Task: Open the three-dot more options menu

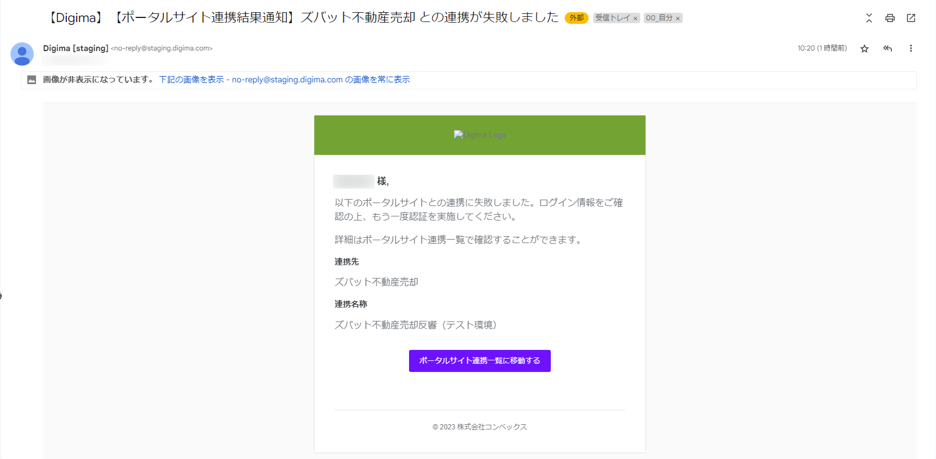Action: pyautogui.click(x=910, y=49)
